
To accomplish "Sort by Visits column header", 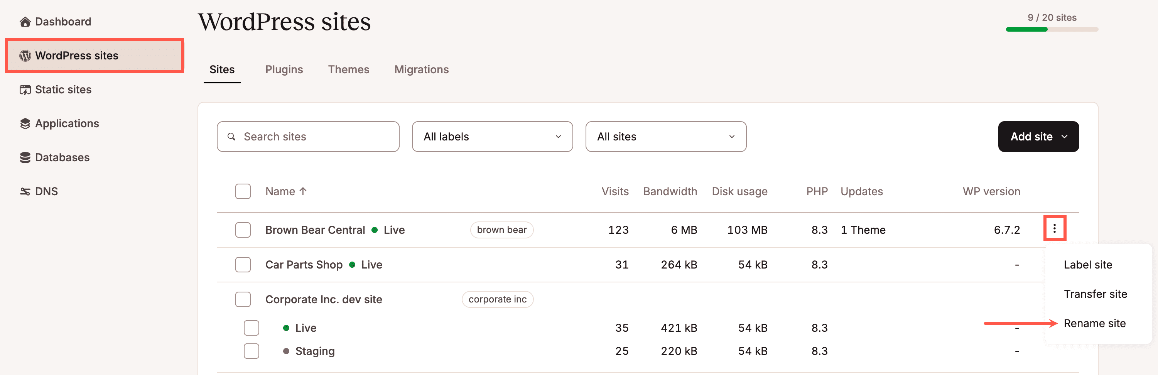I will coord(615,191).
